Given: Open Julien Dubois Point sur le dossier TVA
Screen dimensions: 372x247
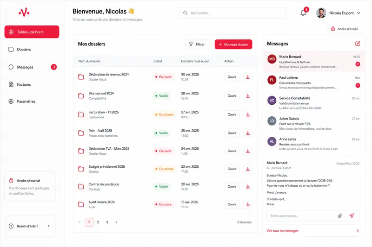Looking at the screenshot, I should tap(314, 123).
